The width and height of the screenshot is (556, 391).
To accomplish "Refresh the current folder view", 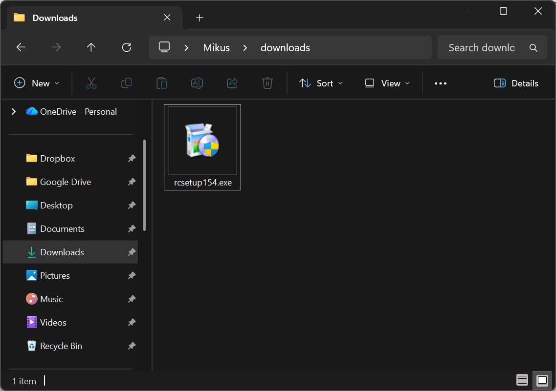I will point(127,47).
